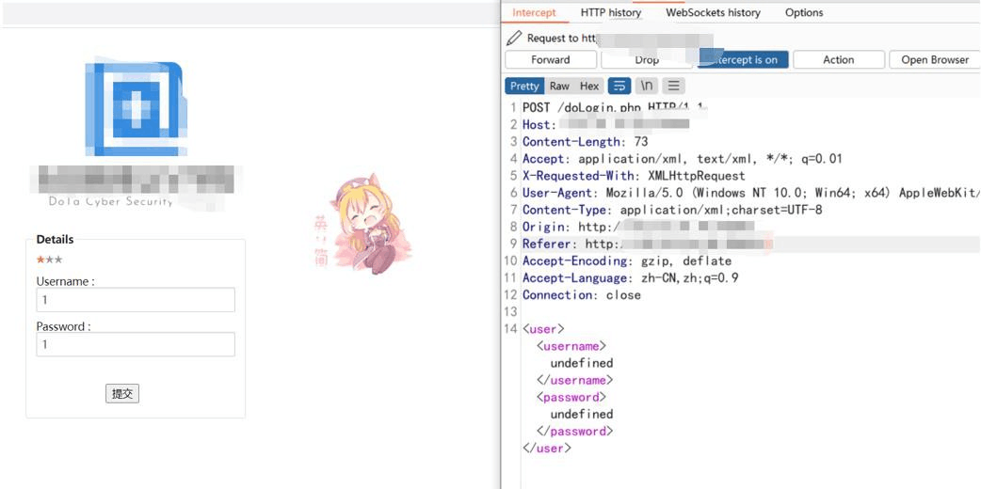
Task: Click the star rating below Details
Action: pyautogui.click(x=49, y=260)
